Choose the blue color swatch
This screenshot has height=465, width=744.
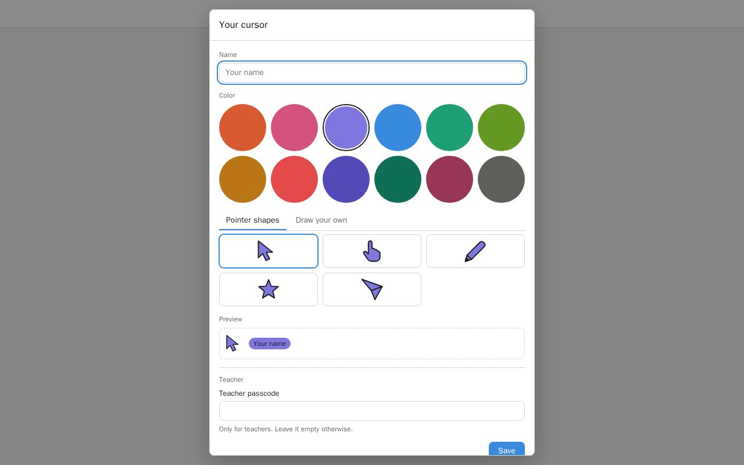point(398,127)
